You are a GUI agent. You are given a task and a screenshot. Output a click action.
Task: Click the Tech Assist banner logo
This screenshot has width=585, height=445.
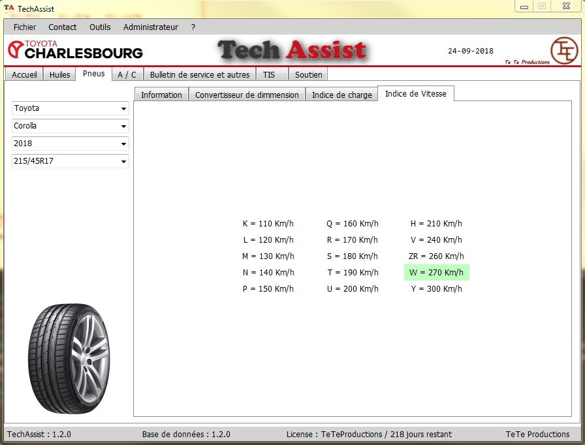coord(292,50)
